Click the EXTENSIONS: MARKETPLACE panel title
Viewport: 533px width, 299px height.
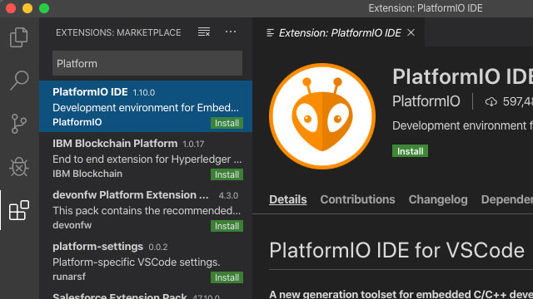(118, 32)
